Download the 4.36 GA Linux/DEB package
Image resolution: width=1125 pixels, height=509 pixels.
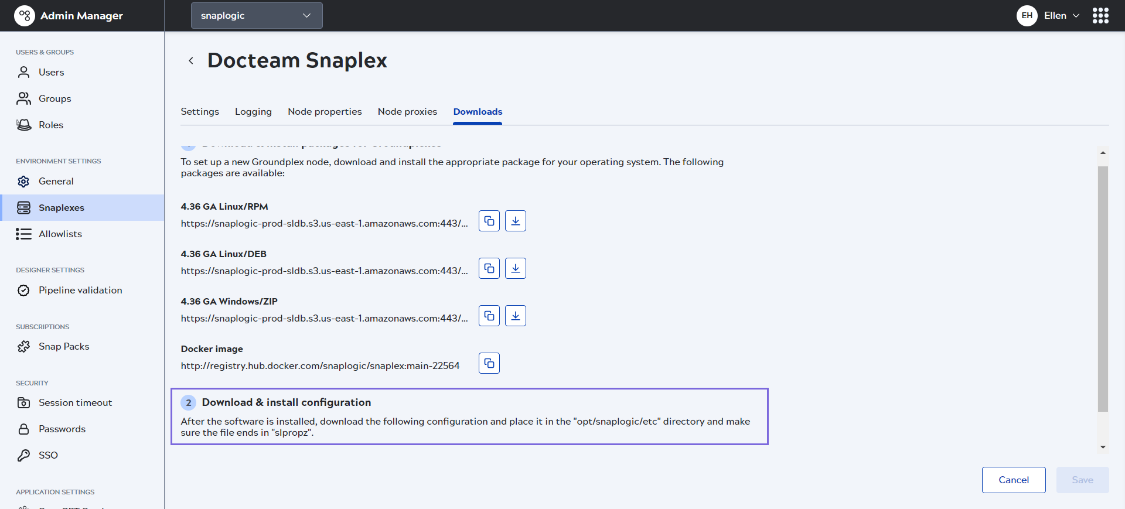(515, 268)
